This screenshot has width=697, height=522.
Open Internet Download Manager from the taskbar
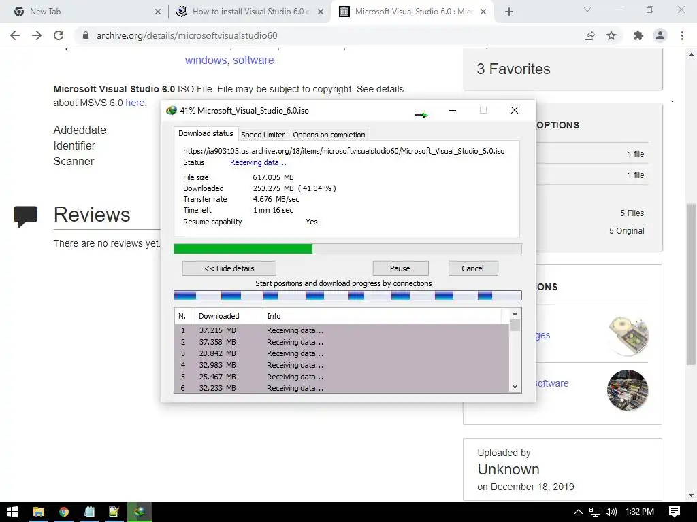click(140, 512)
